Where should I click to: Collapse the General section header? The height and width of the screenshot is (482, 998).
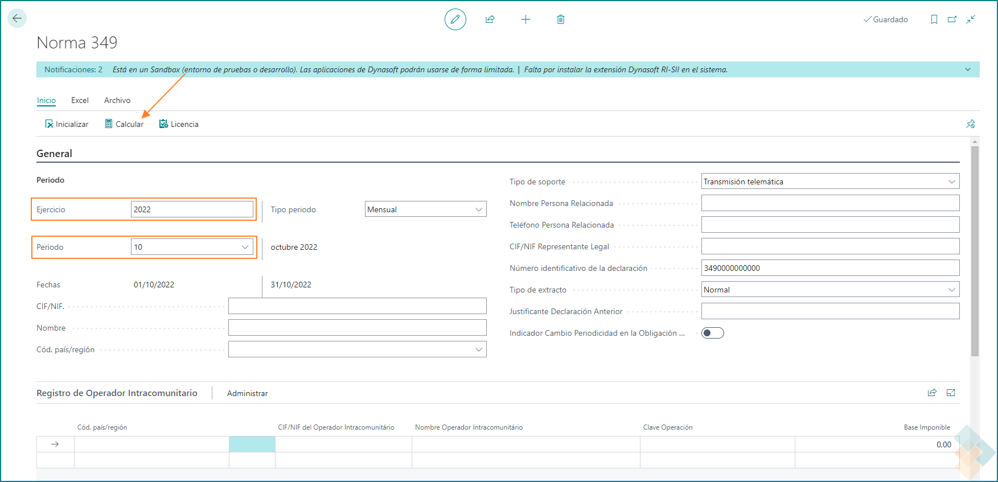tap(54, 153)
